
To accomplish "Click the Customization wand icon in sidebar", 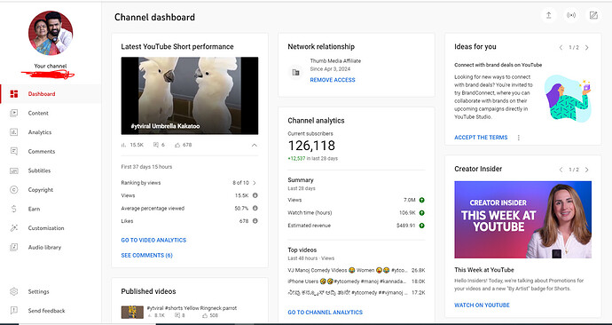I will 14,227.
